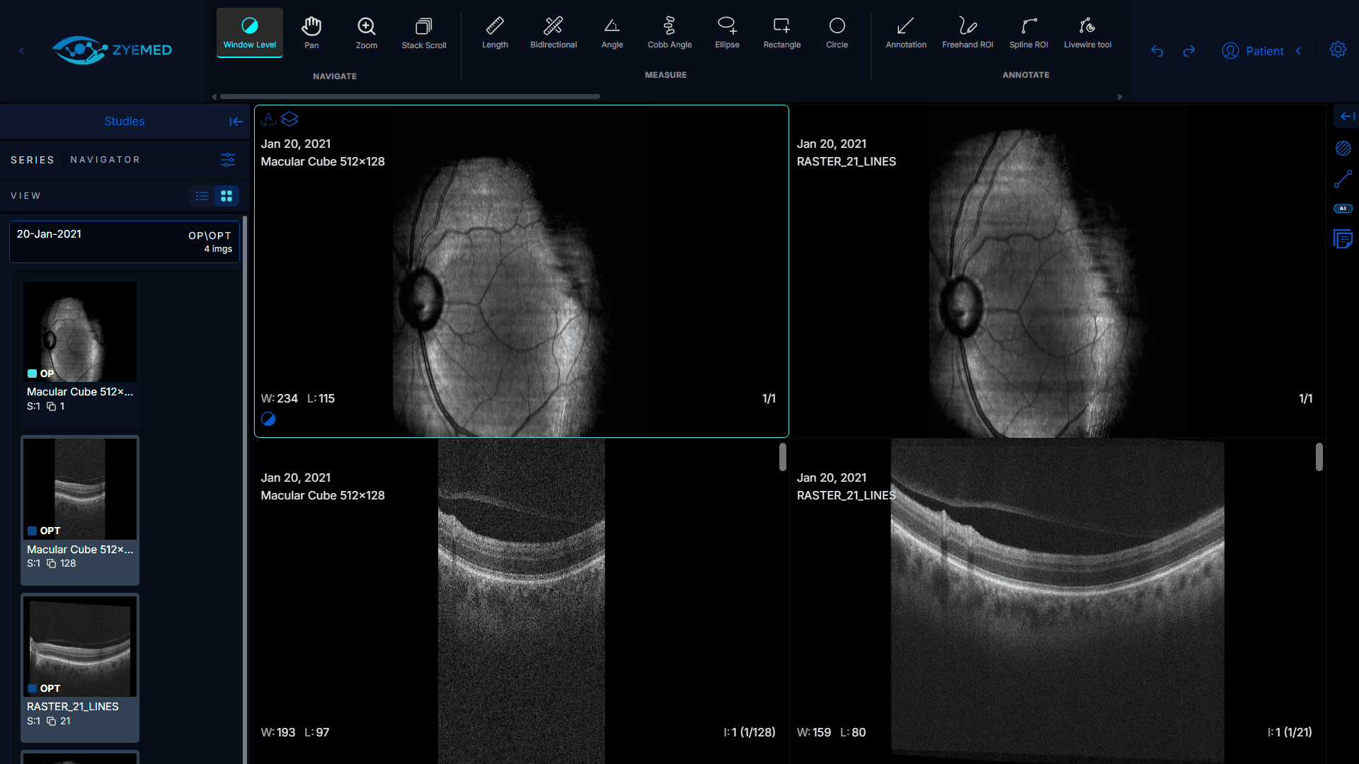The image size is (1359, 764).
Task: Select the Window Level tool
Action: [x=249, y=33]
